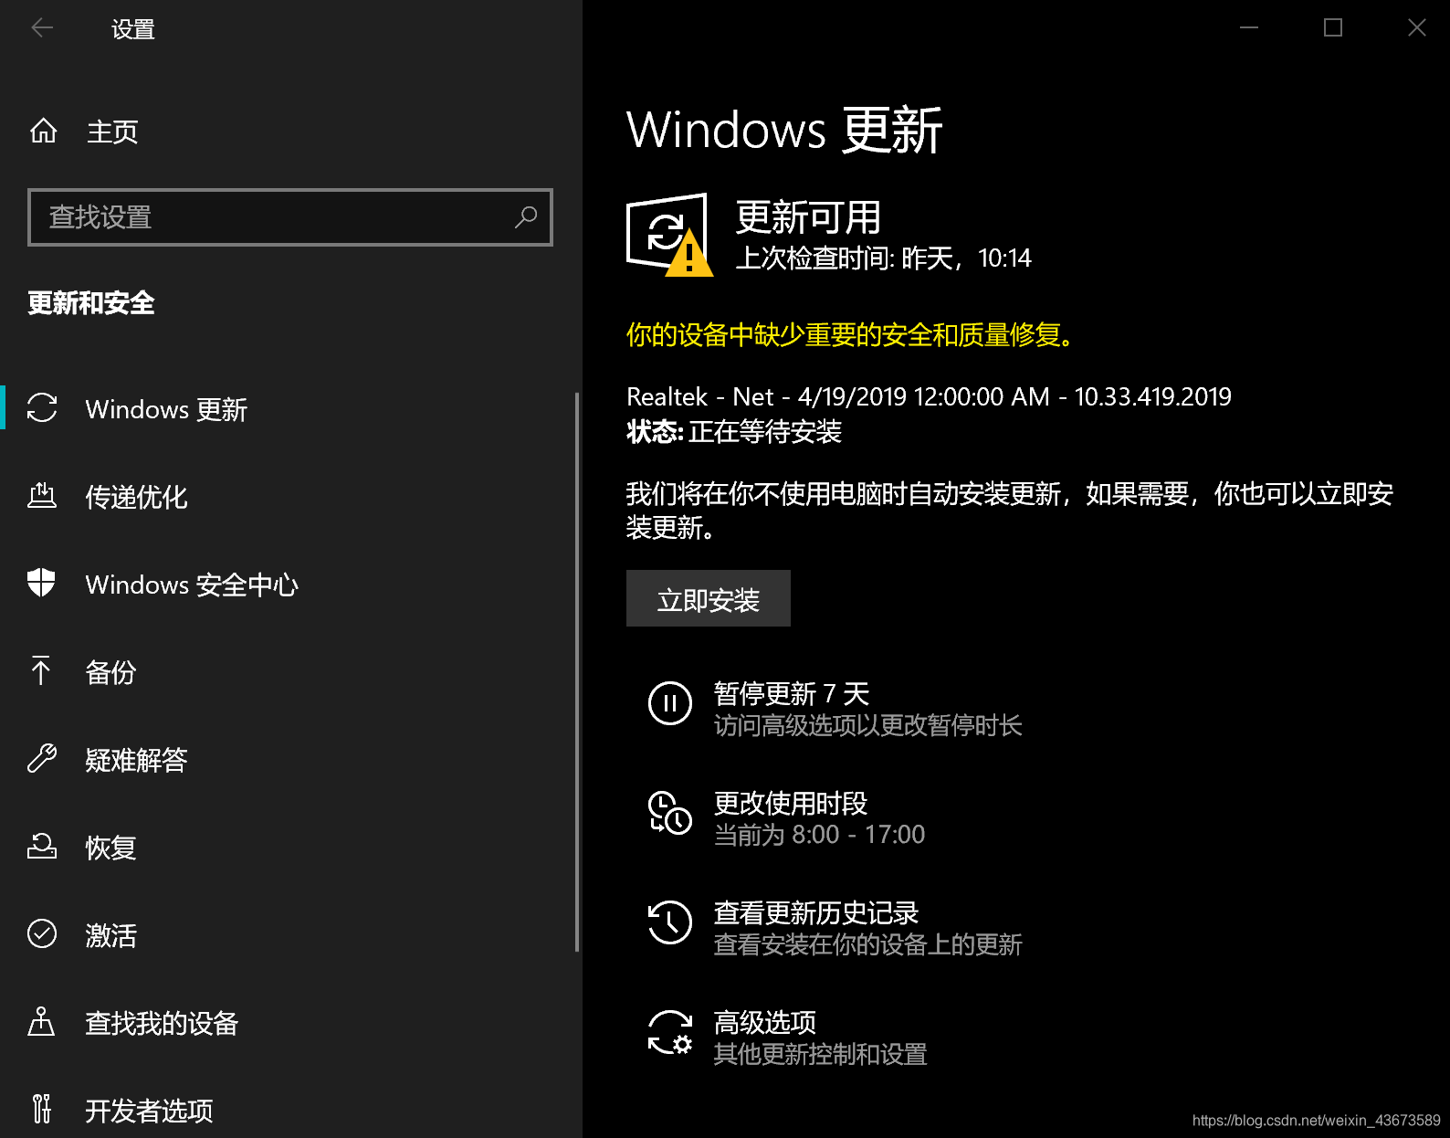Click the up-arrow backup icon
Viewport: 1450px width, 1138px height.
point(41,670)
